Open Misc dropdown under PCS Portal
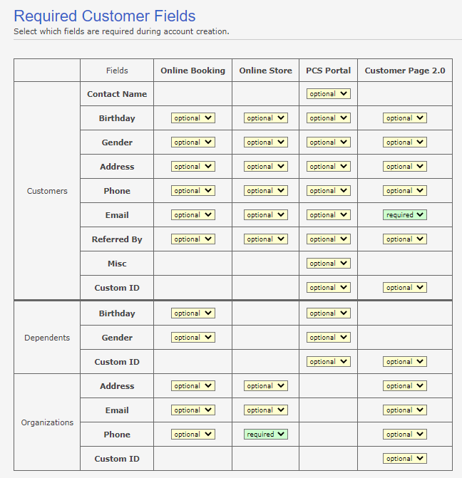Image resolution: width=462 pixels, height=478 pixels. click(329, 264)
